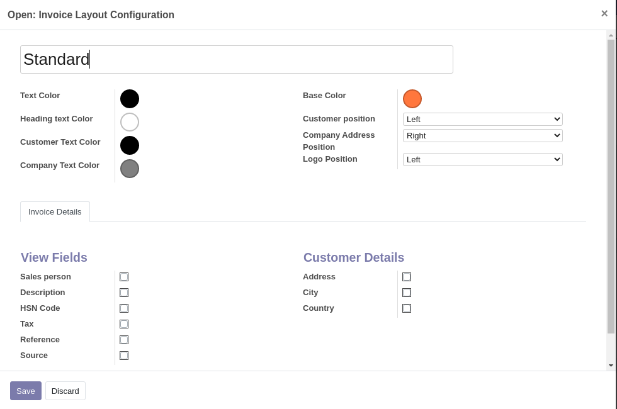Image resolution: width=617 pixels, height=409 pixels.
Task: Open the Company Address Position dropdown
Action: tap(482, 135)
